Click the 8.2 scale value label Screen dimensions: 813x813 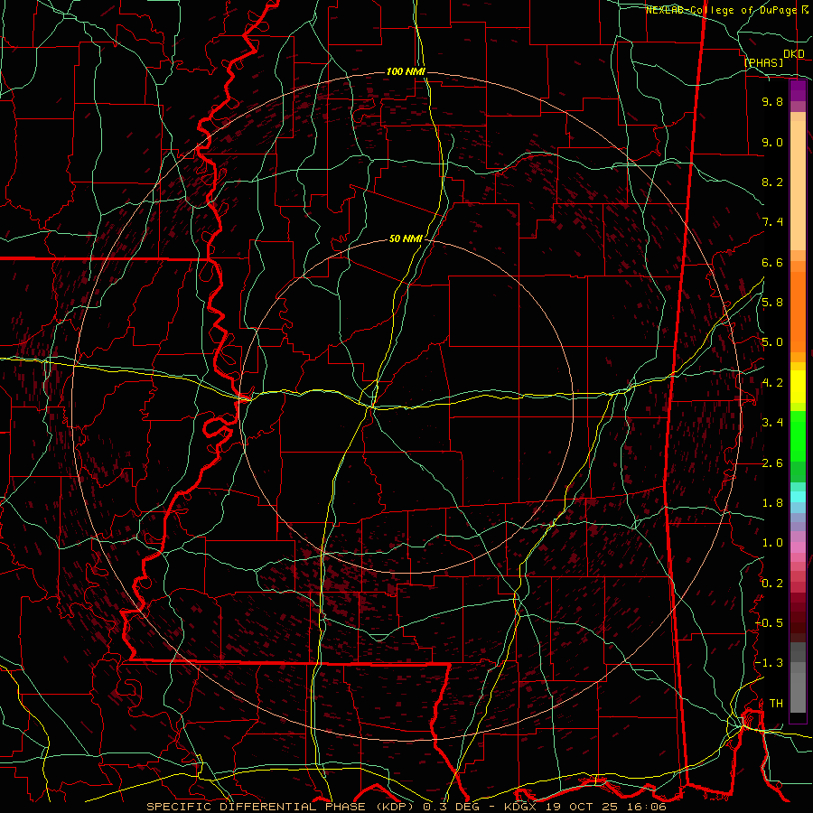pos(772,182)
